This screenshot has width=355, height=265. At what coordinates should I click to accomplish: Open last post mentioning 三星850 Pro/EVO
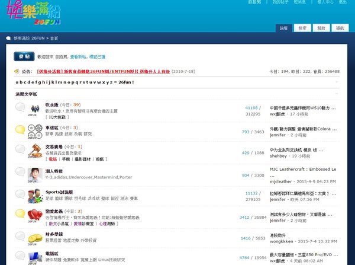304,255
